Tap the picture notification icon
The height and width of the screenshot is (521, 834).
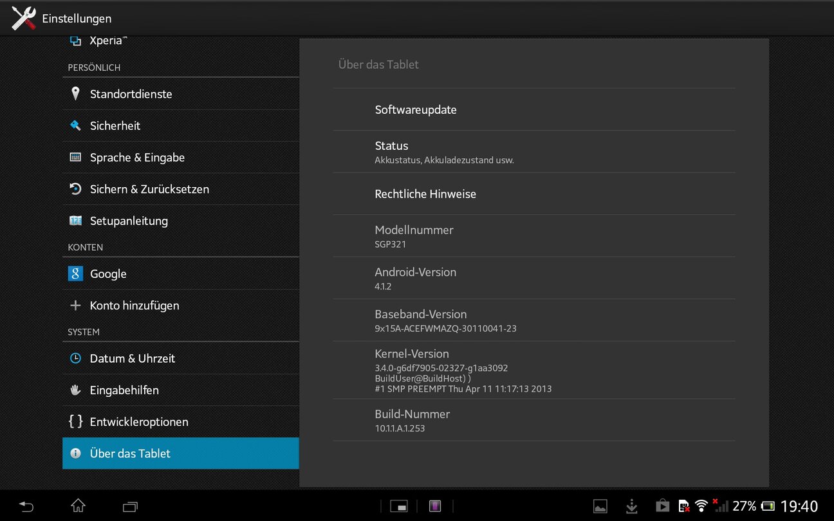(600, 506)
